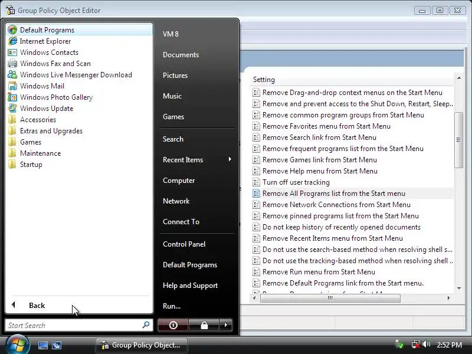Launch Internet Explorer from its icon
Image resolution: width=472 pixels, height=354 pixels.
(x=12, y=41)
